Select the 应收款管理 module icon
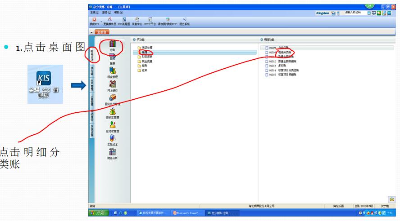 click(112, 112)
